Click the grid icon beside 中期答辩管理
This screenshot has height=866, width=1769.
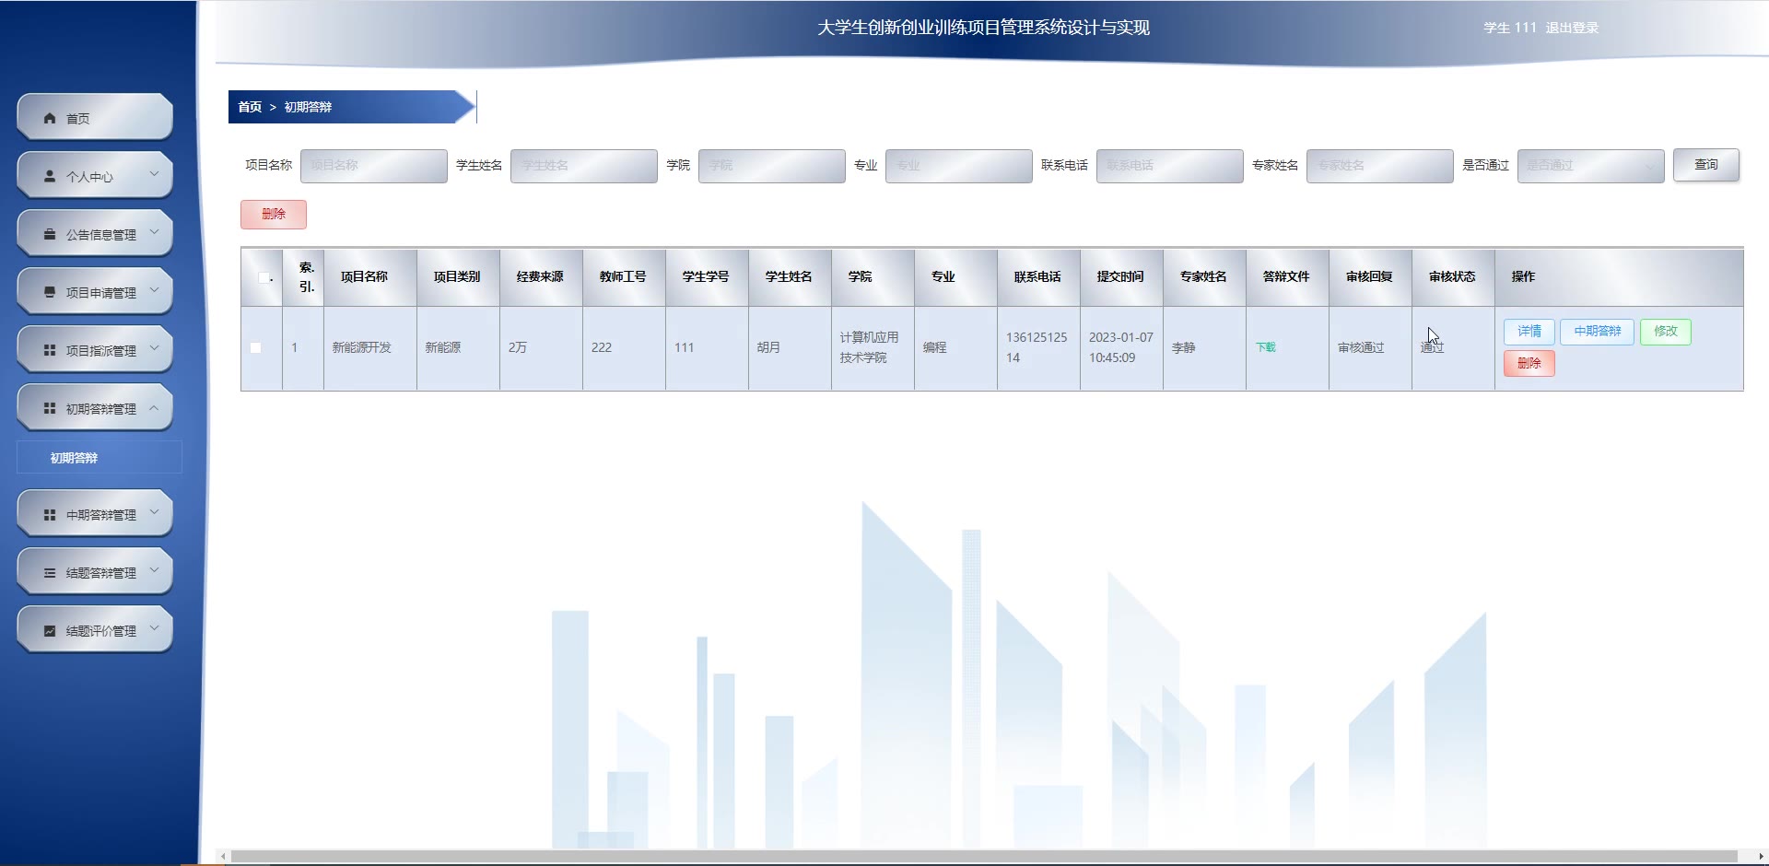[50, 514]
